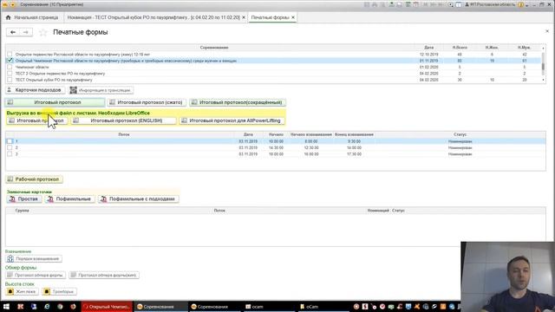Click the Карточки подходов button

pos(35,90)
